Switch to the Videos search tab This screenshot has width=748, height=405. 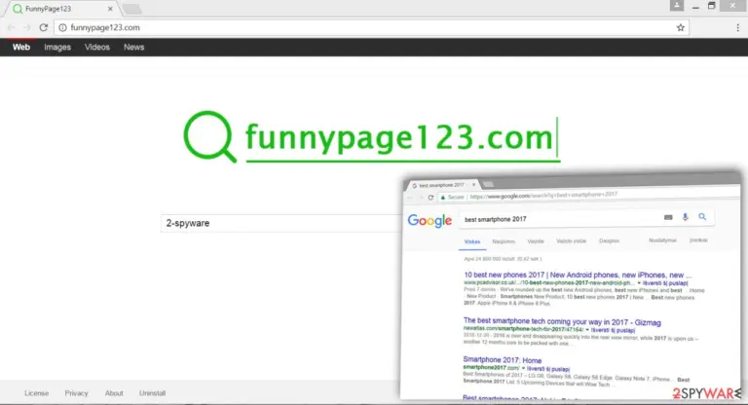pos(96,48)
